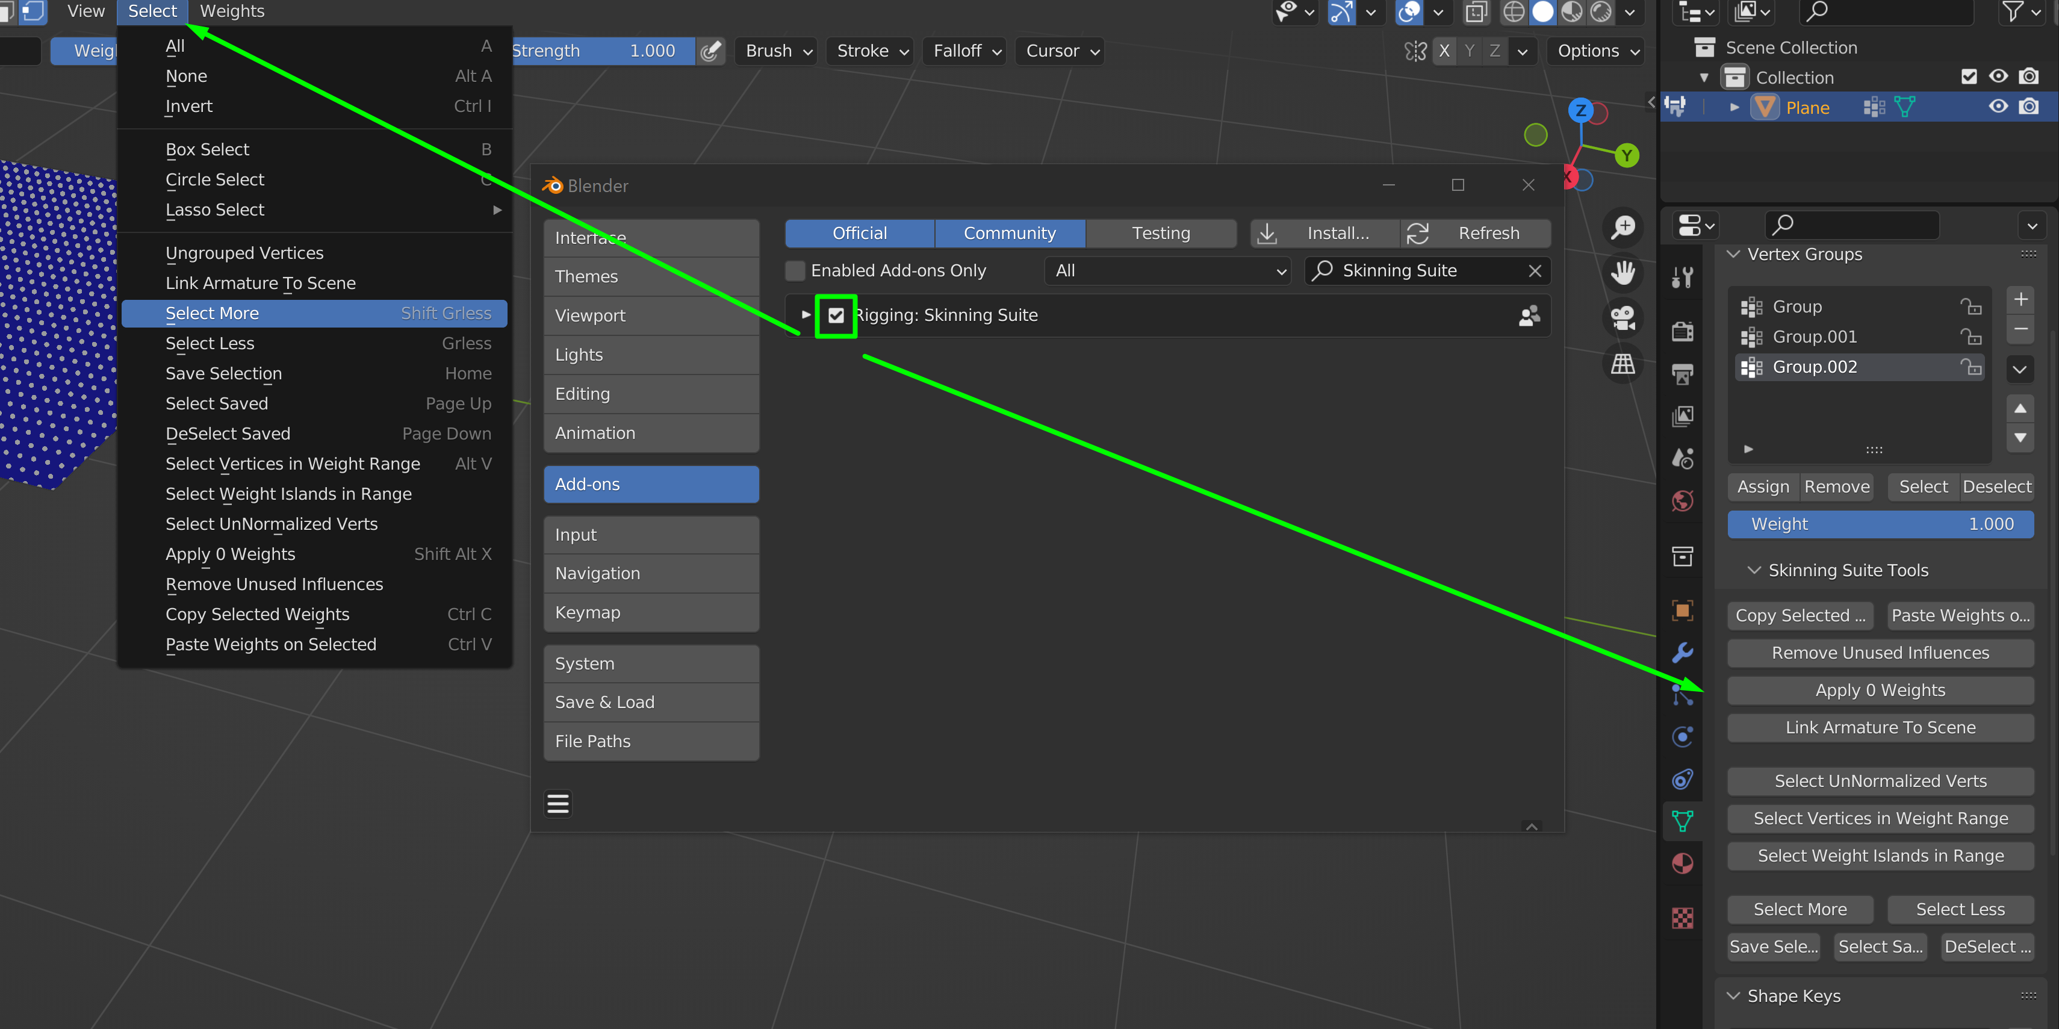Open add-on category dropdown showing All
Screen dimensions: 2059x1029
1168,271
